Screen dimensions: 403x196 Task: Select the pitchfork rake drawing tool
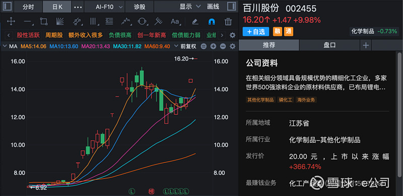tap(158, 21)
